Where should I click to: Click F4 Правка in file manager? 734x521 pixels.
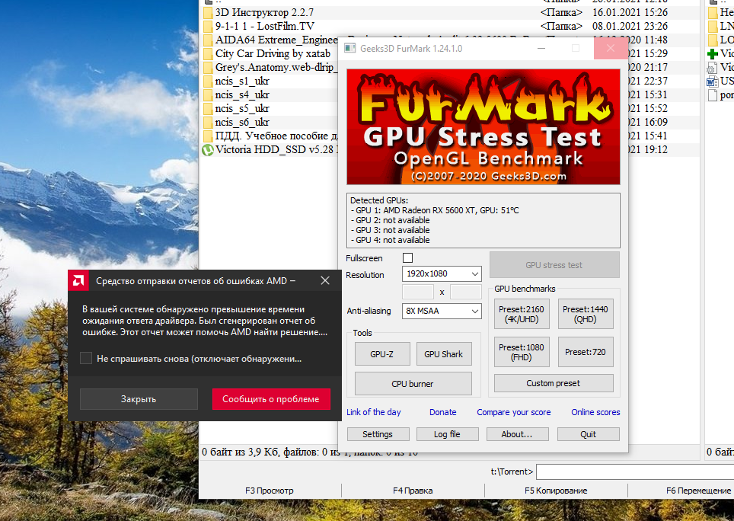point(413,491)
